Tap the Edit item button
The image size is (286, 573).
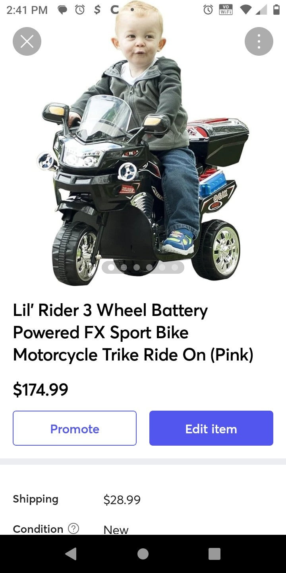pos(211,428)
